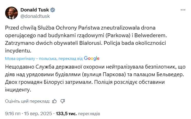Rate the translation with thumbs up
This screenshot has width=191, height=119.
[54, 101]
